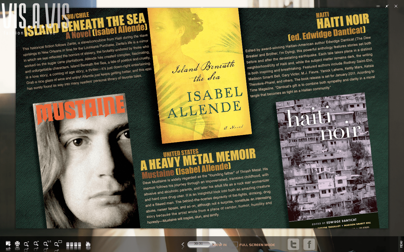The height and width of the screenshot is (252, 404).
Task: Select the zoom-to-region magnifier tool
Action: 58,243
